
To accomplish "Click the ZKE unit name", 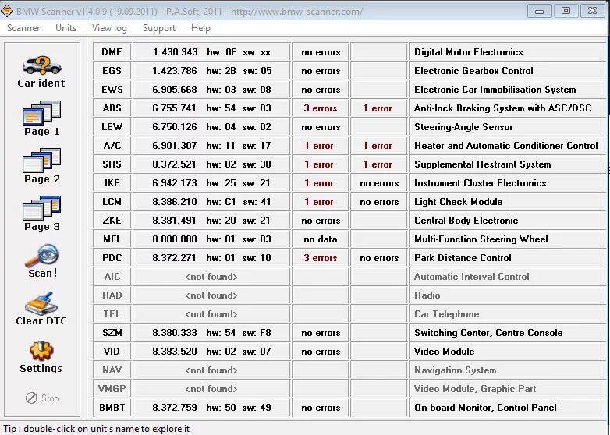I will click(x=112, y=221).
